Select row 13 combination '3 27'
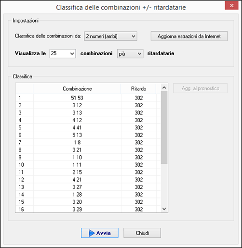Viewport: 242px width, 248px height. (77, 187)
